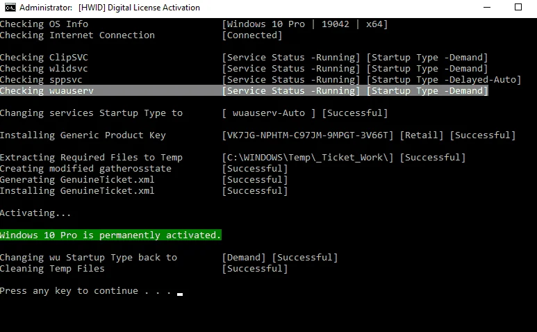Screen dimensions: 537x332
Task: Click the window title '[HWID] Digital License Activation'
Action: pyautogui.click(x=139, y=8)
